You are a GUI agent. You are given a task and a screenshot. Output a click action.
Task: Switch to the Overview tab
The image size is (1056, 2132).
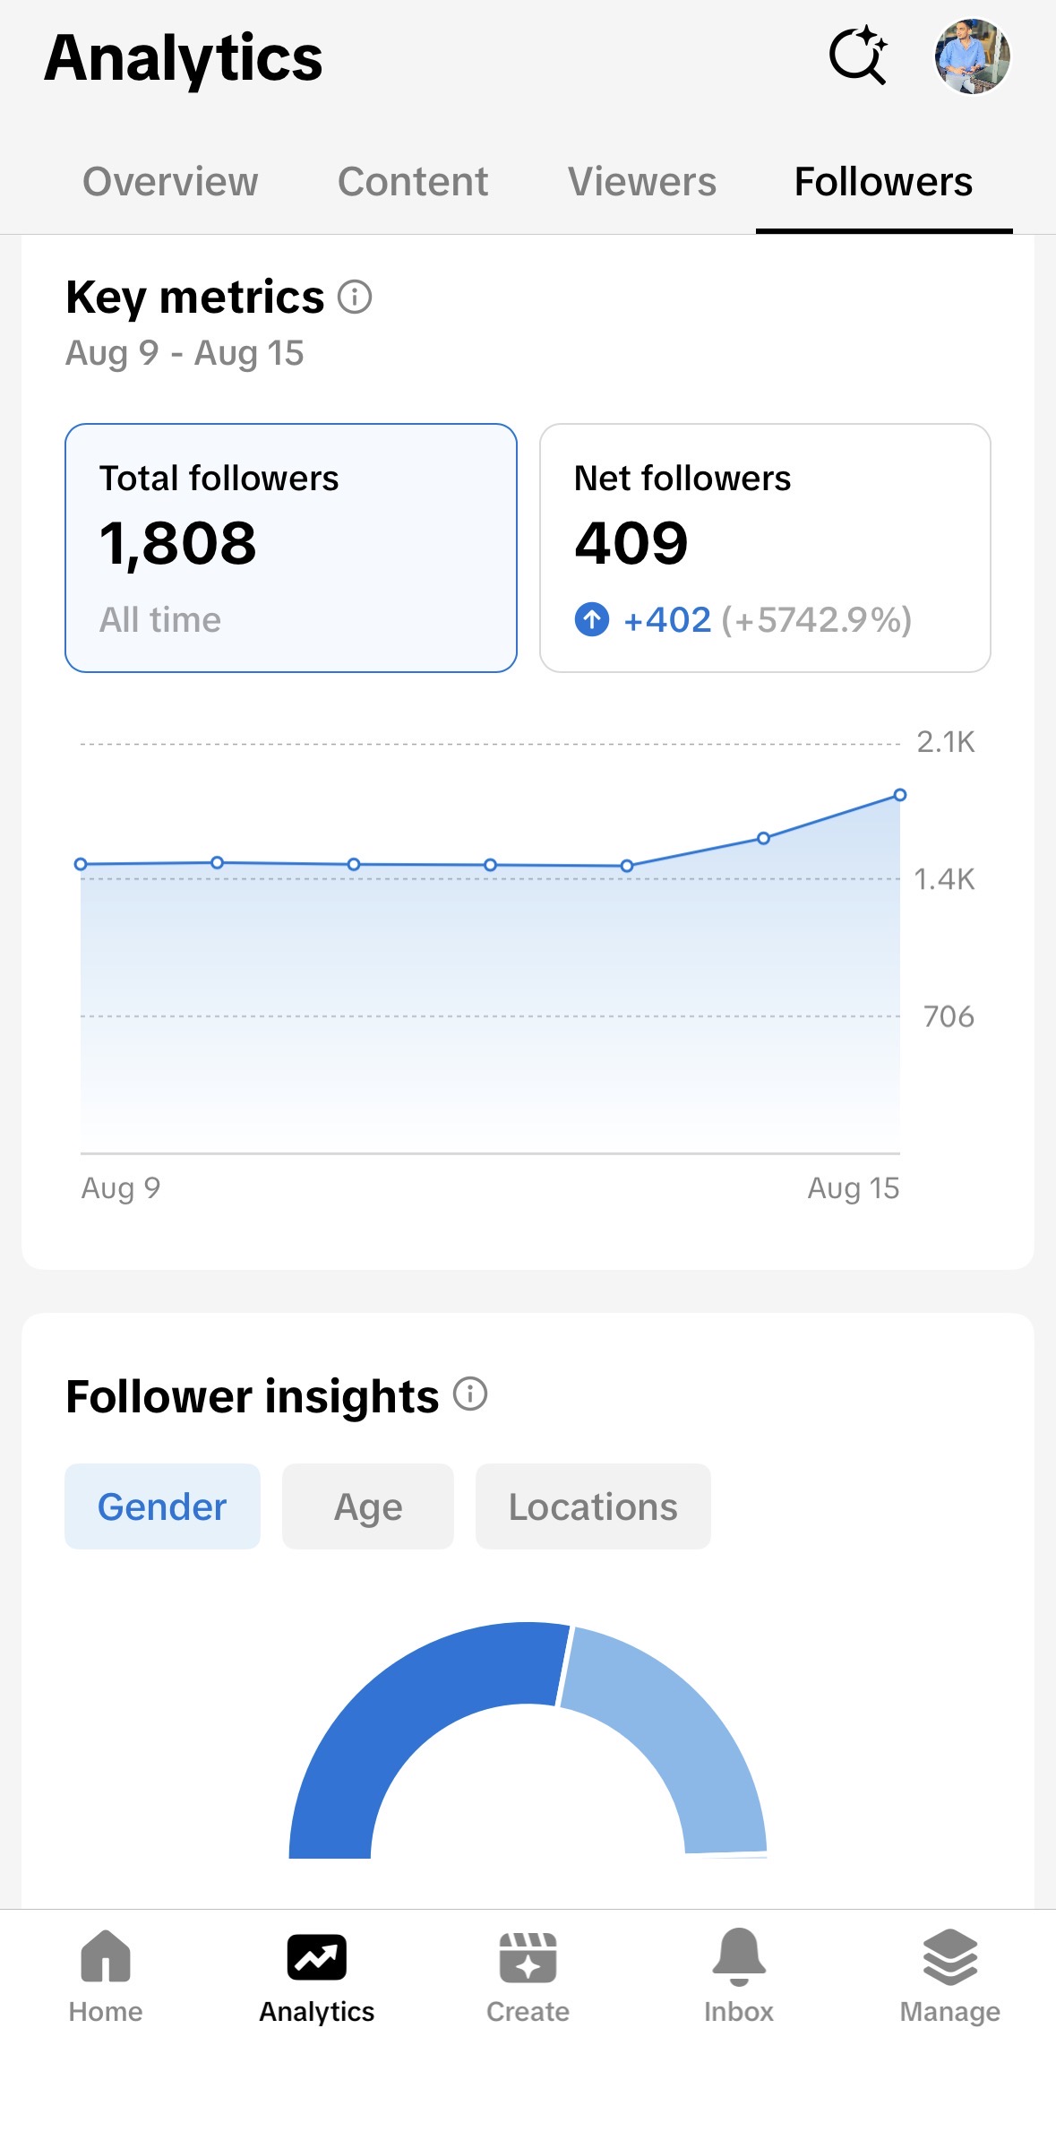pos(170,182)
